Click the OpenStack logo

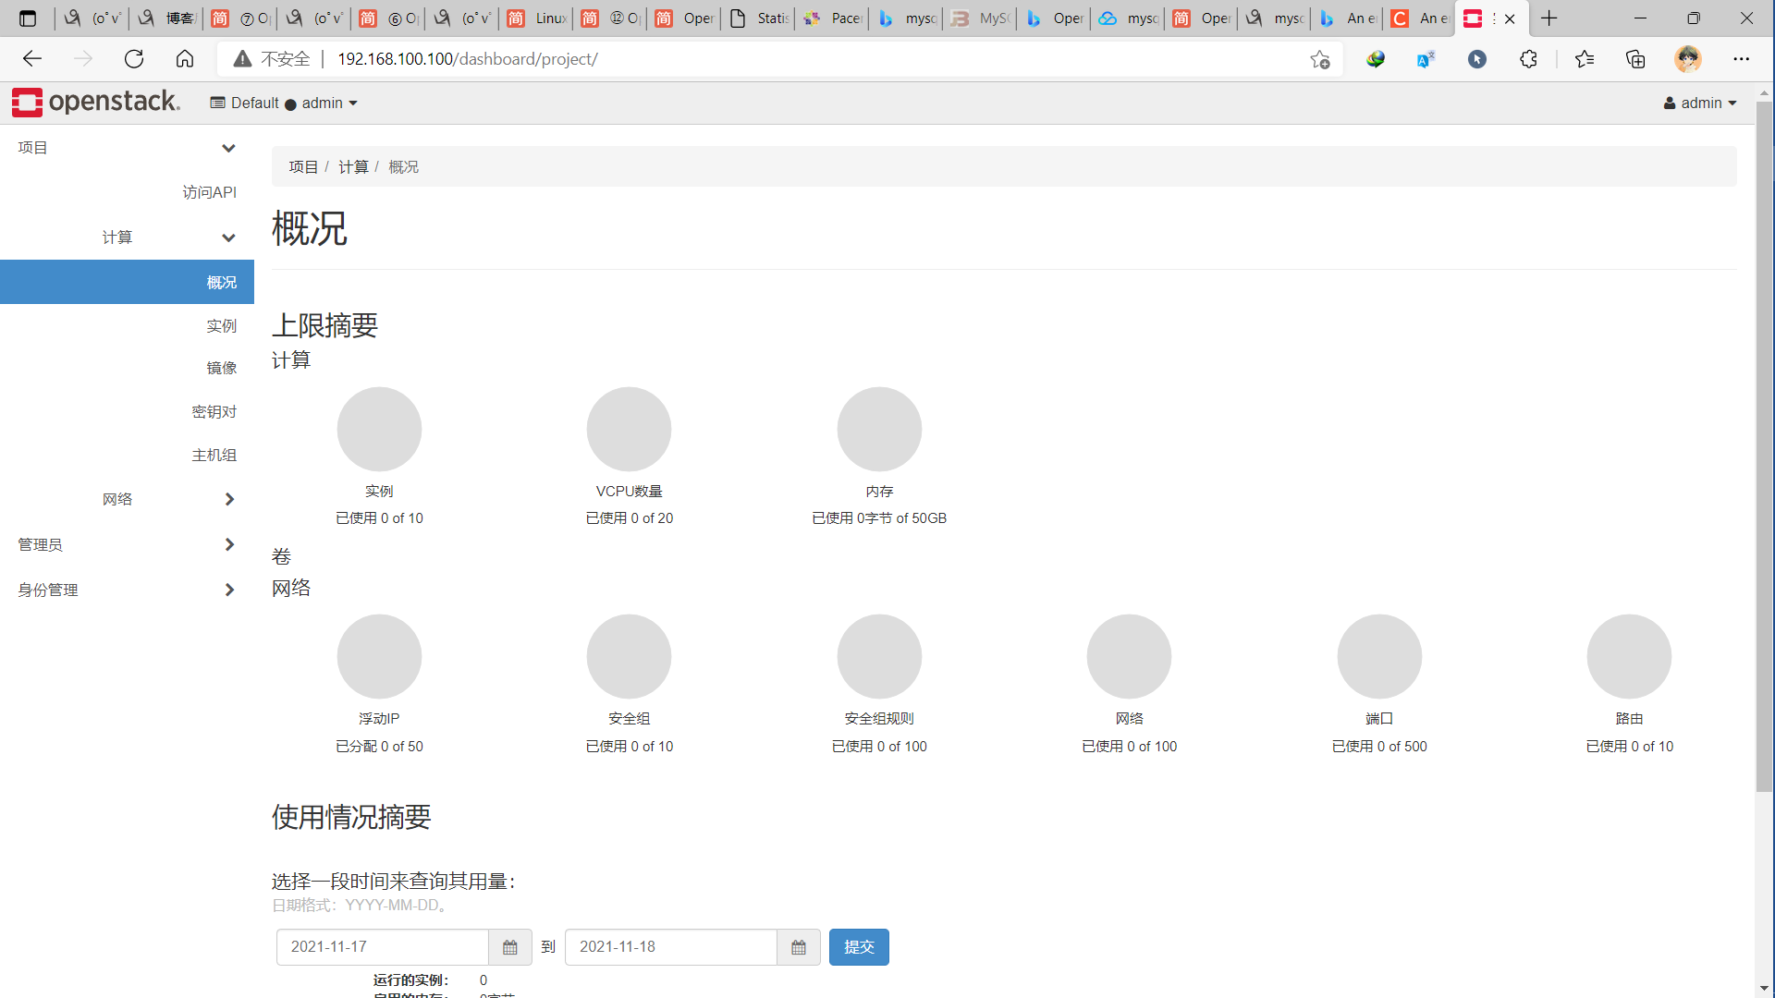point(96,102)
